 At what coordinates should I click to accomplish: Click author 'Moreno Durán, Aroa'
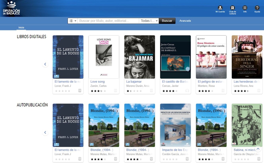(138, 86)
